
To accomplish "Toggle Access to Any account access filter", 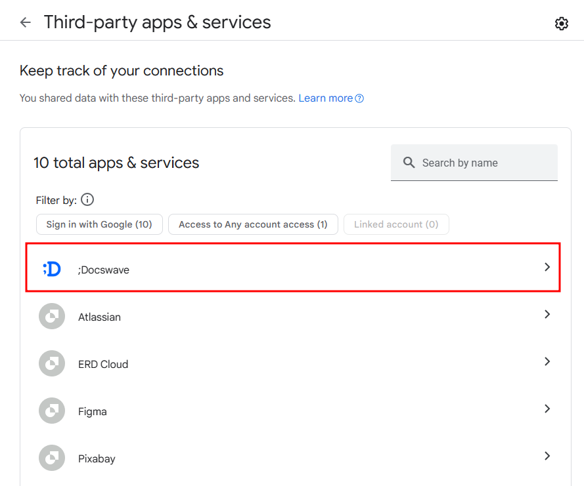I will [254, 224].
